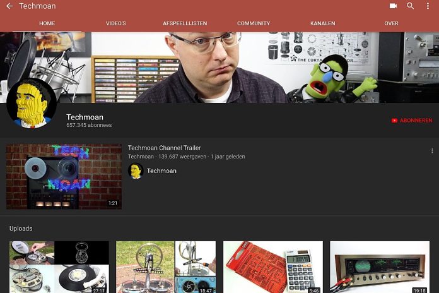The height and width of the screenshot is (293, 439).
Task: Open the Techmoan Channel Trailer title link
Action: click(x=165, y=148)
